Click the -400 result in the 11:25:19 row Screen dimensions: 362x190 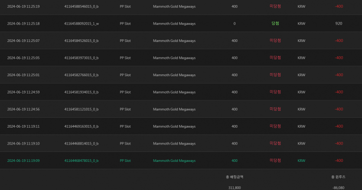[339, 6]
